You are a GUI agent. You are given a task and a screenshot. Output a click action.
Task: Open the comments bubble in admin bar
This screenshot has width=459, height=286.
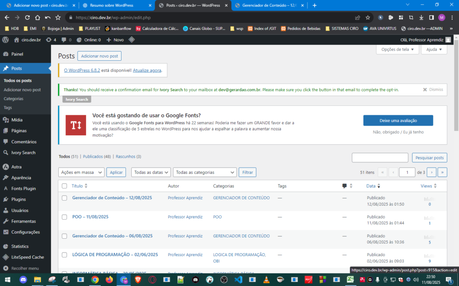click(x=66, y=40)
